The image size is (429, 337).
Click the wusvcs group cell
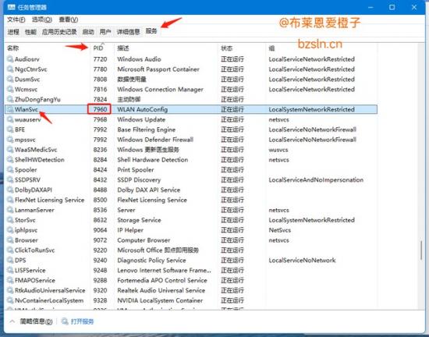coord(278,150)
